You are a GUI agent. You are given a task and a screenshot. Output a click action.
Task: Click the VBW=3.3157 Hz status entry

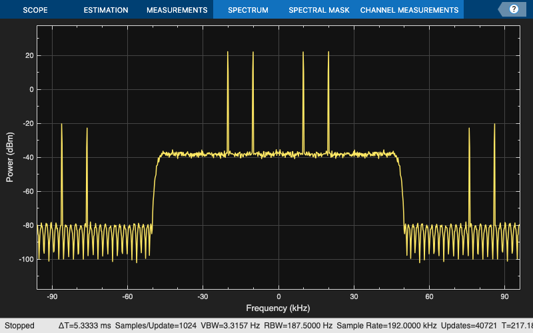[x=230, y=326]
